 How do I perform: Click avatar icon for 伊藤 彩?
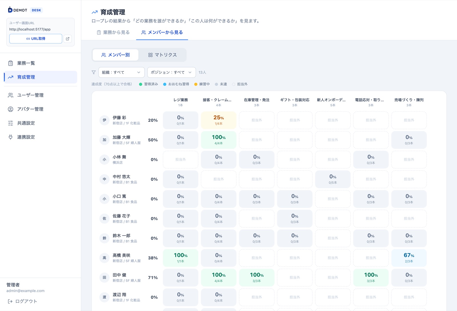pyautogui.click(x=105, y=120)
